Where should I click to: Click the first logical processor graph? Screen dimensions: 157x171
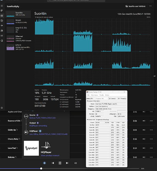tap(44, 26)
